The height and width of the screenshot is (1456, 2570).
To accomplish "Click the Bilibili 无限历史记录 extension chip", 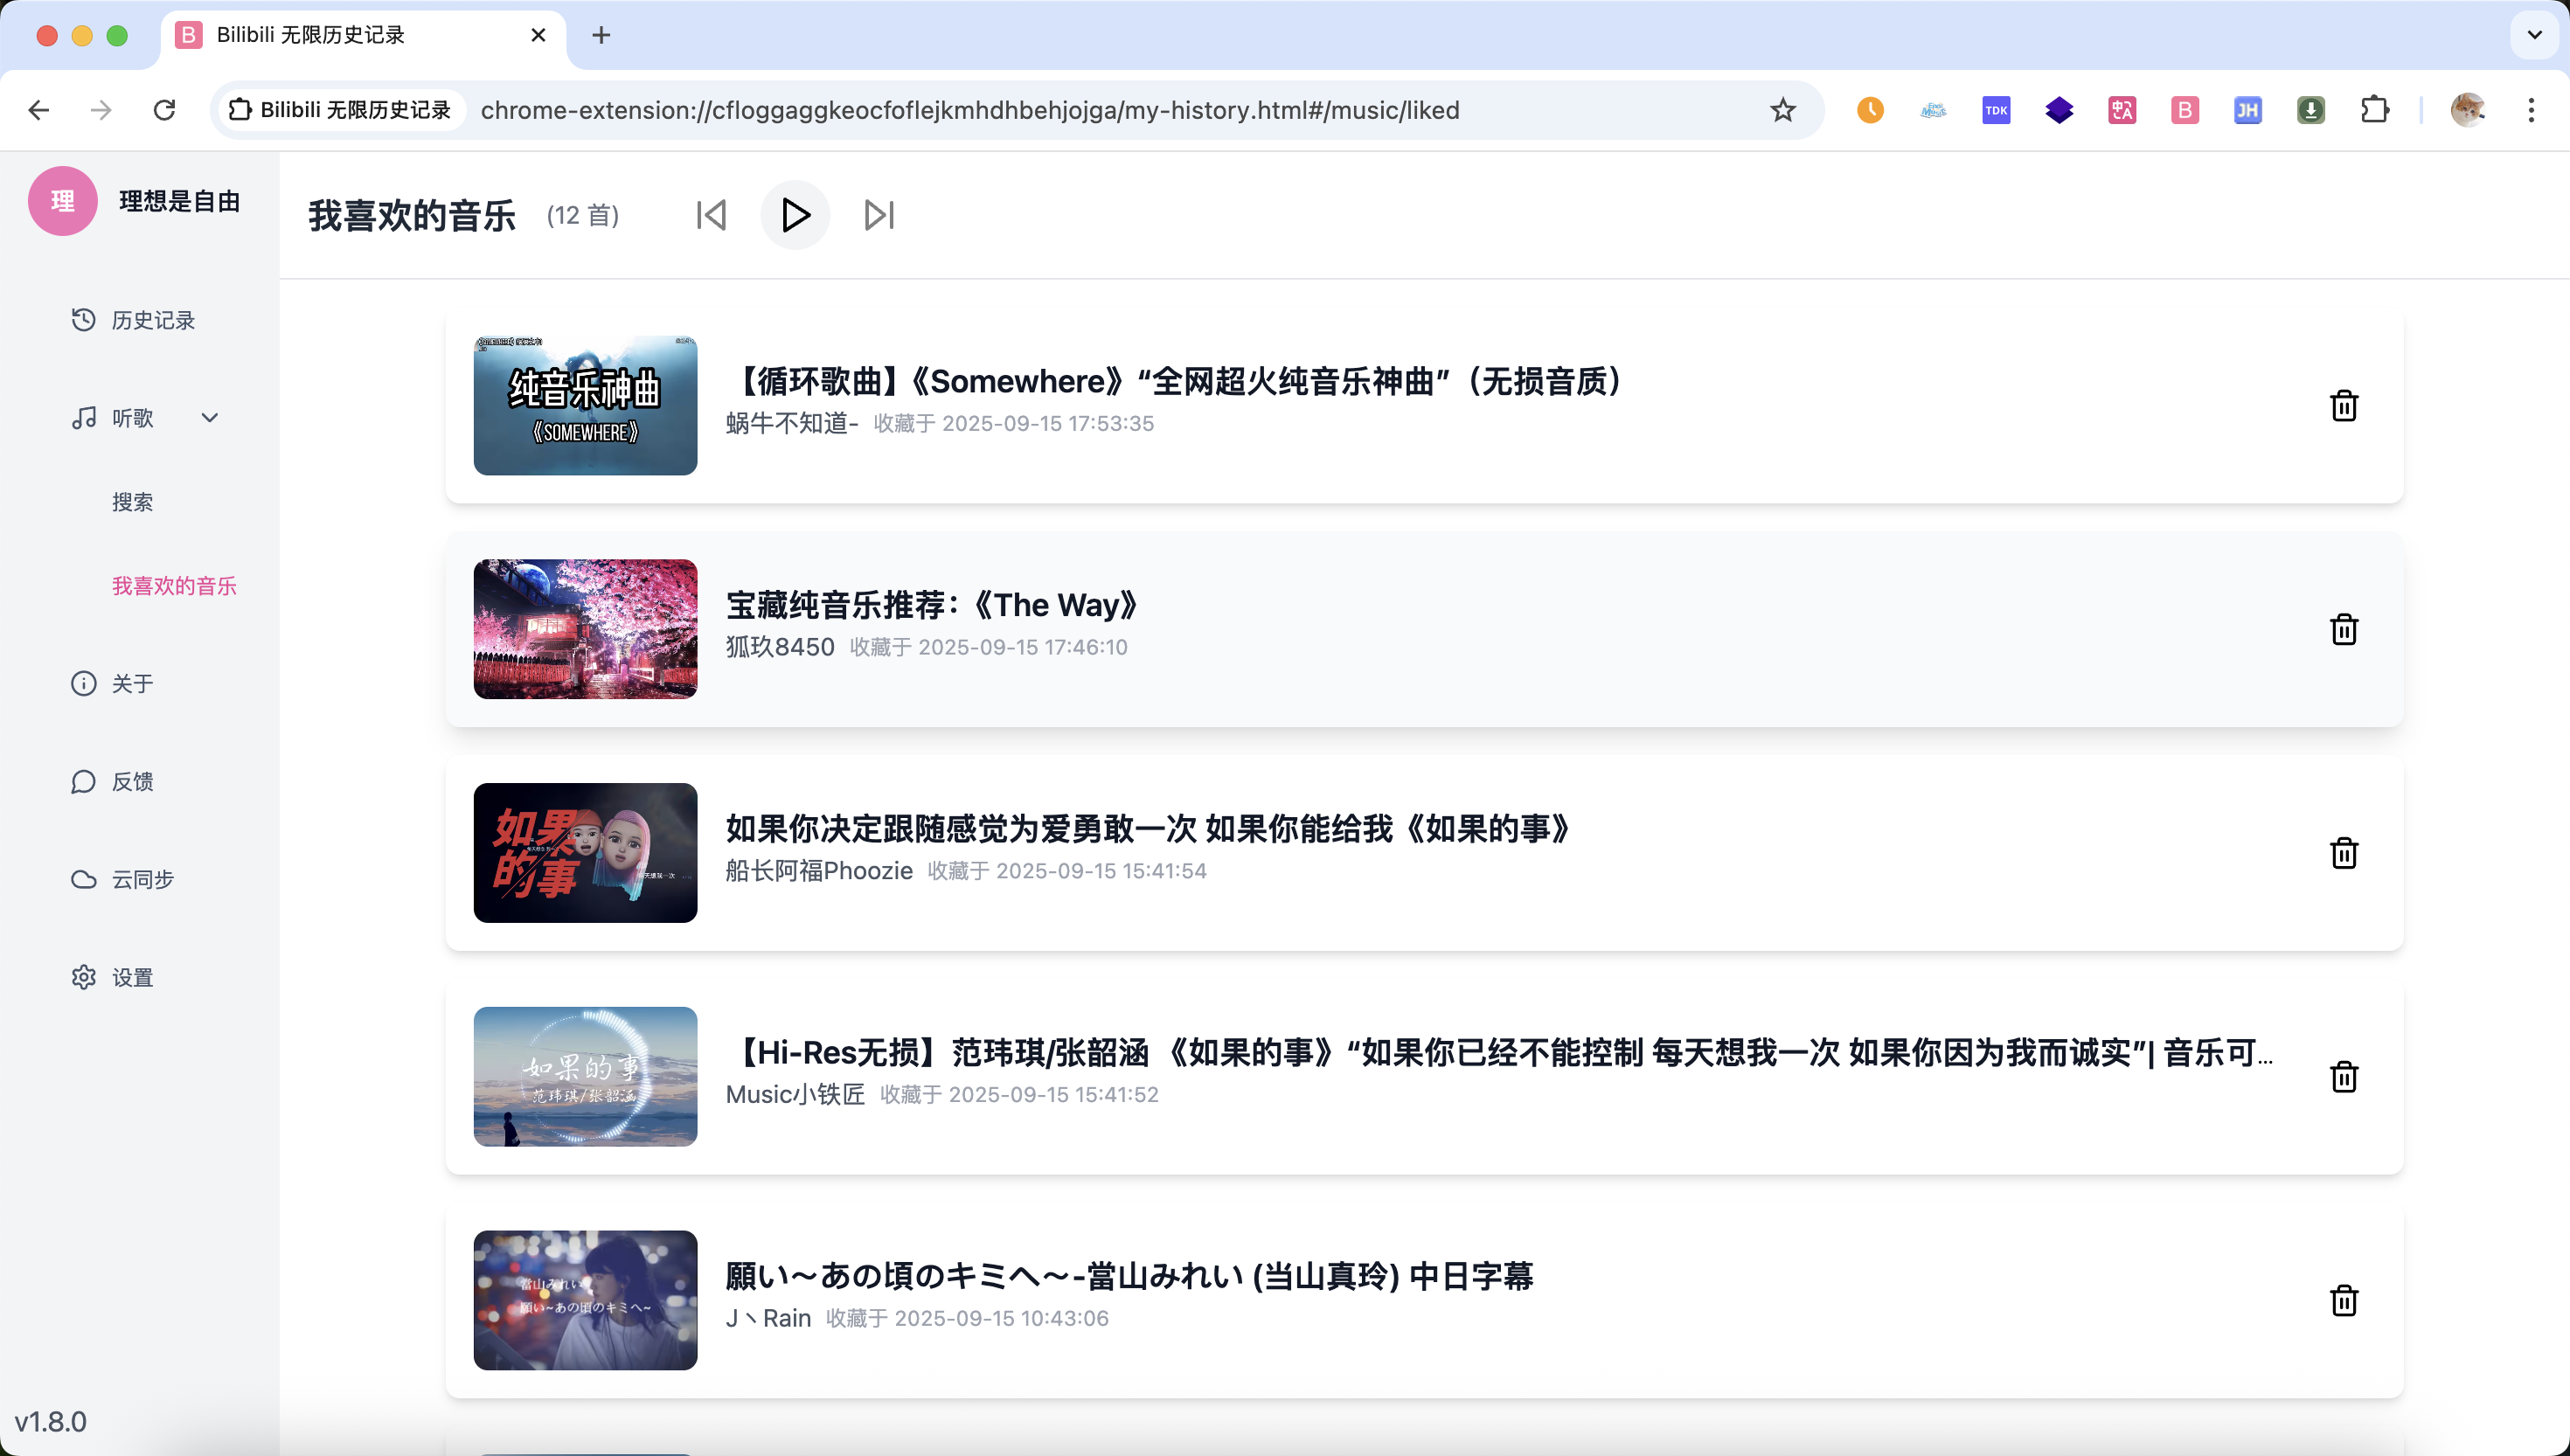I will (340, 110).
